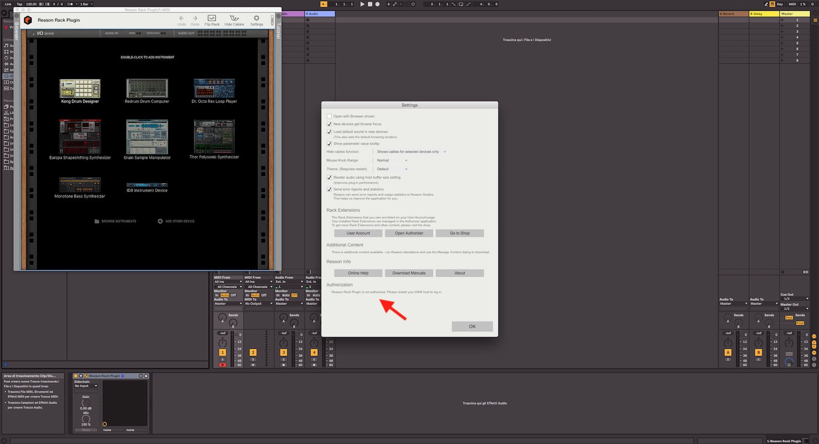Solo track 3 with S button
Screen dimensions: 819x444
click(x=283, y=360)
